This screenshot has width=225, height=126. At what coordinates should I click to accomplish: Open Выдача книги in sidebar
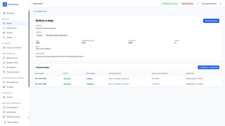pos(14,58)
